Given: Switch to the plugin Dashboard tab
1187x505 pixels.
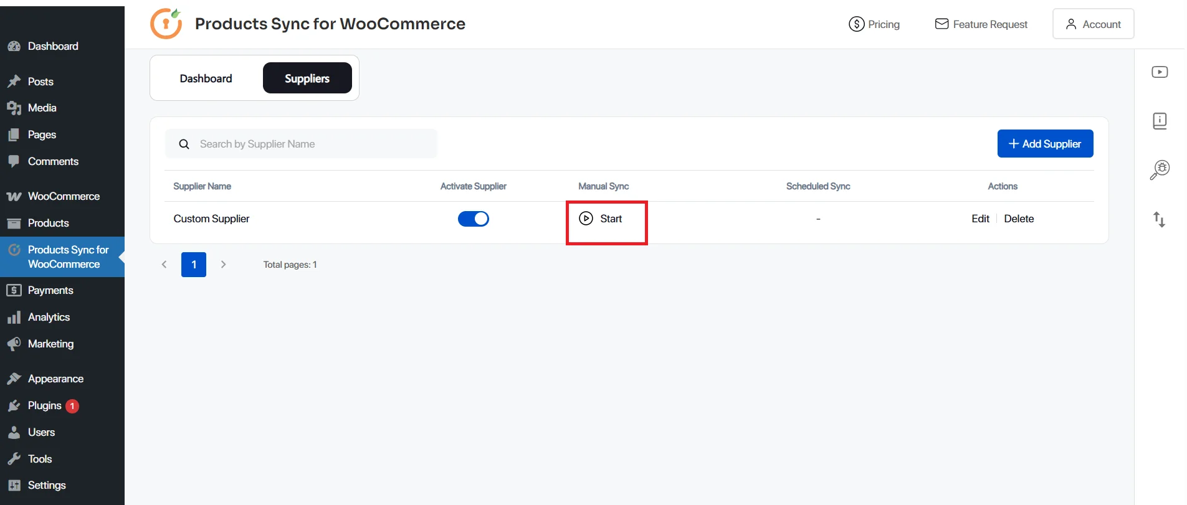Looking at the screenshot, I should click(206, 78).
